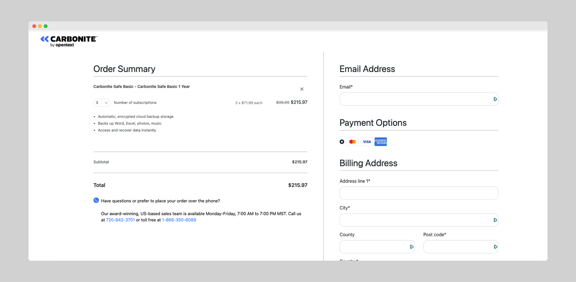Viewport: 576px width, 282px height.
Task: Click the green macOS window zoom button
Action: [46, 26]
